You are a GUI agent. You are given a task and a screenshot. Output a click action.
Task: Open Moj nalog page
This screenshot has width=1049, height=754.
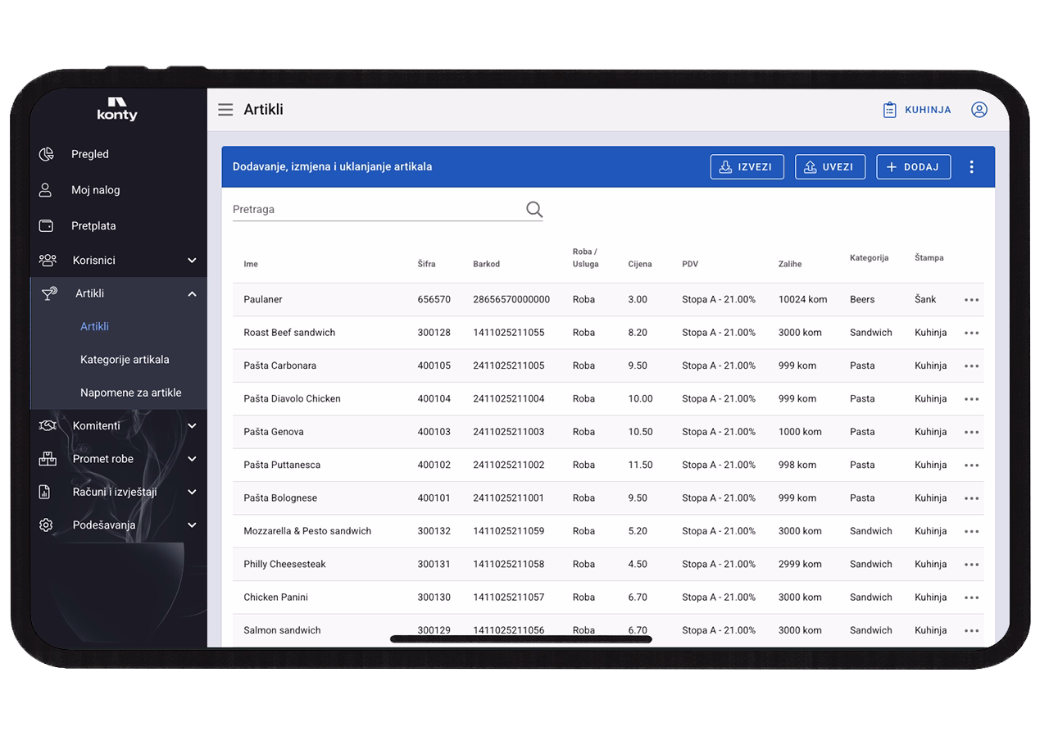pos(96,190)
